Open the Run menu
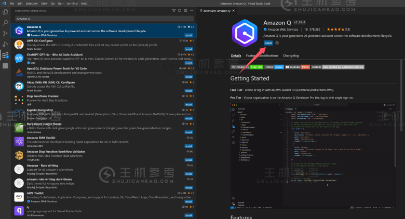The width and height of the screenshot is (405, 219). tap(61, 3)
